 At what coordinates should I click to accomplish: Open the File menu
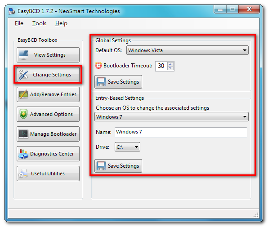(19, 23)
